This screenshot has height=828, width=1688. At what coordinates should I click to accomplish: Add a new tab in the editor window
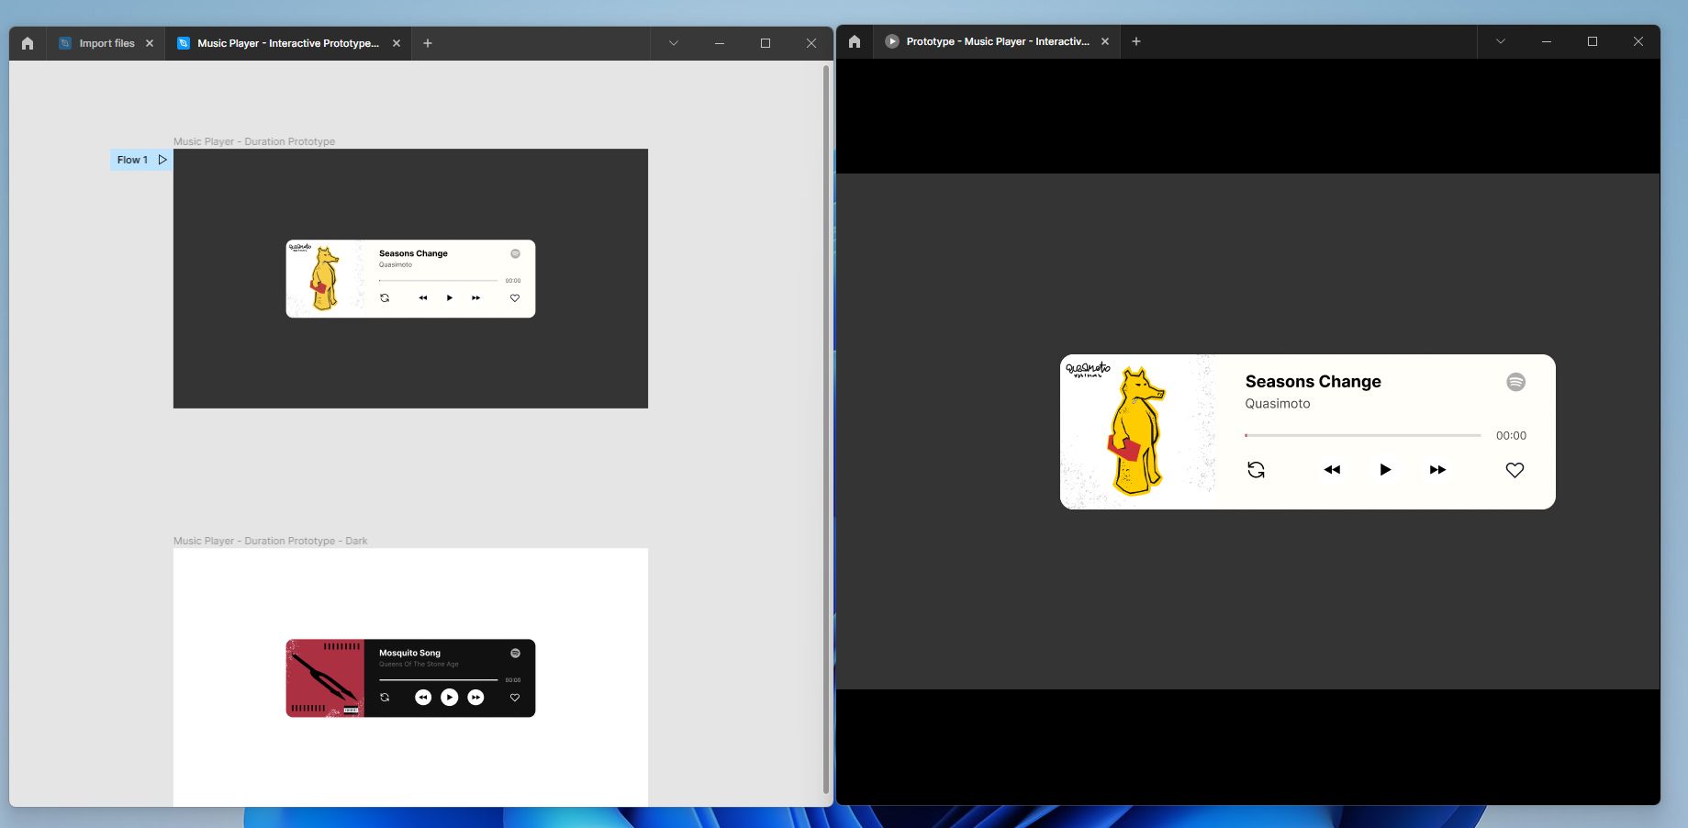[x=428, y=43]
